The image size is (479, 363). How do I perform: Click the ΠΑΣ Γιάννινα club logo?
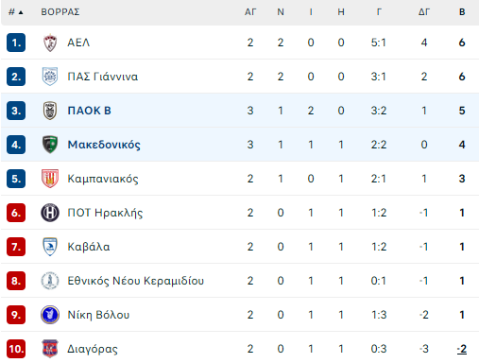[50, 77]
